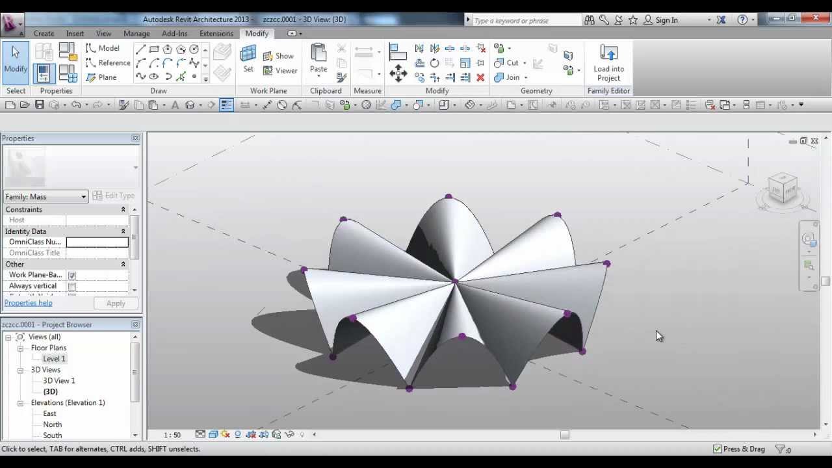832x468 pixels.
Task: Collapse the Elevations (Elevation 1) node
Action: coord(20,403)
